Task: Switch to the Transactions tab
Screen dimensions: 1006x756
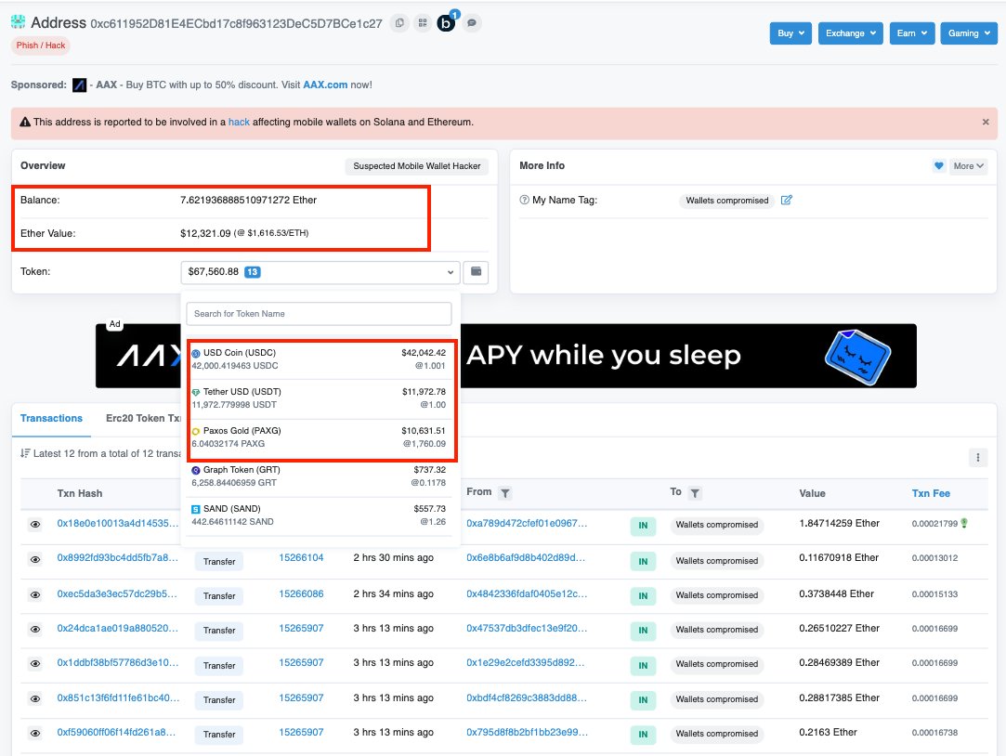Action: 51,418
